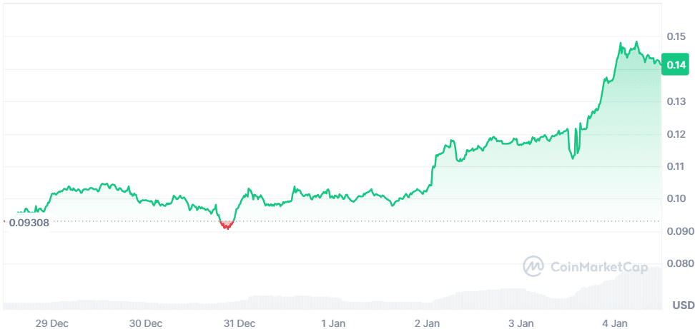Click the CoinMarketCap watermark text
The height and width of the screenshot is (329, 695).
599,267
